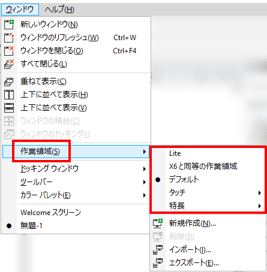
Task: Click the Ctrl+F4 shortcut text
Action: coord(125,51)
